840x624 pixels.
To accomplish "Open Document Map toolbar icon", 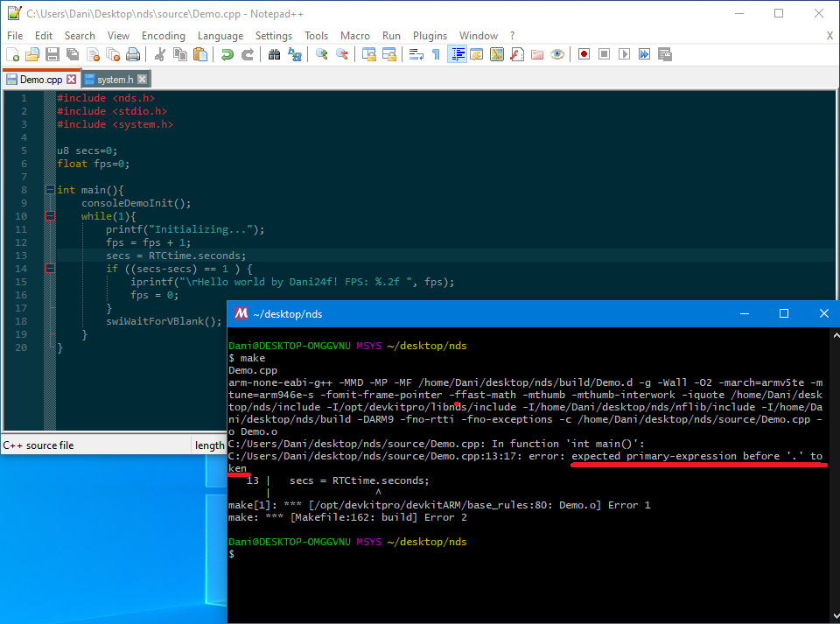I will 497,54.
